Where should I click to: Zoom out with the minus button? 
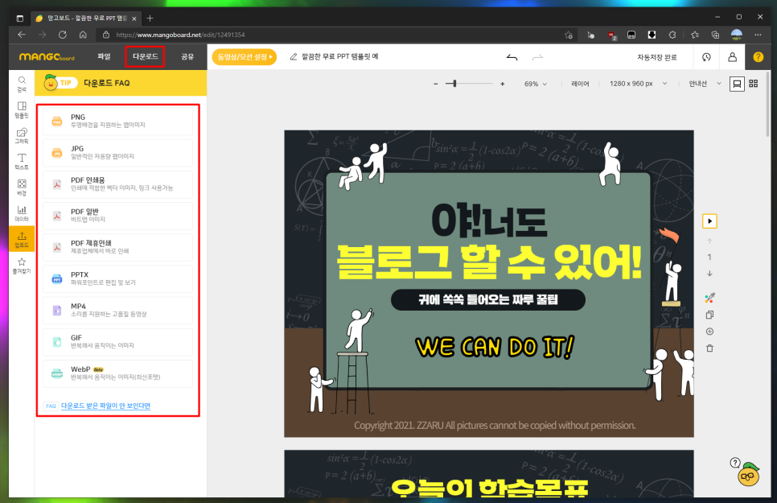[436, 84]
